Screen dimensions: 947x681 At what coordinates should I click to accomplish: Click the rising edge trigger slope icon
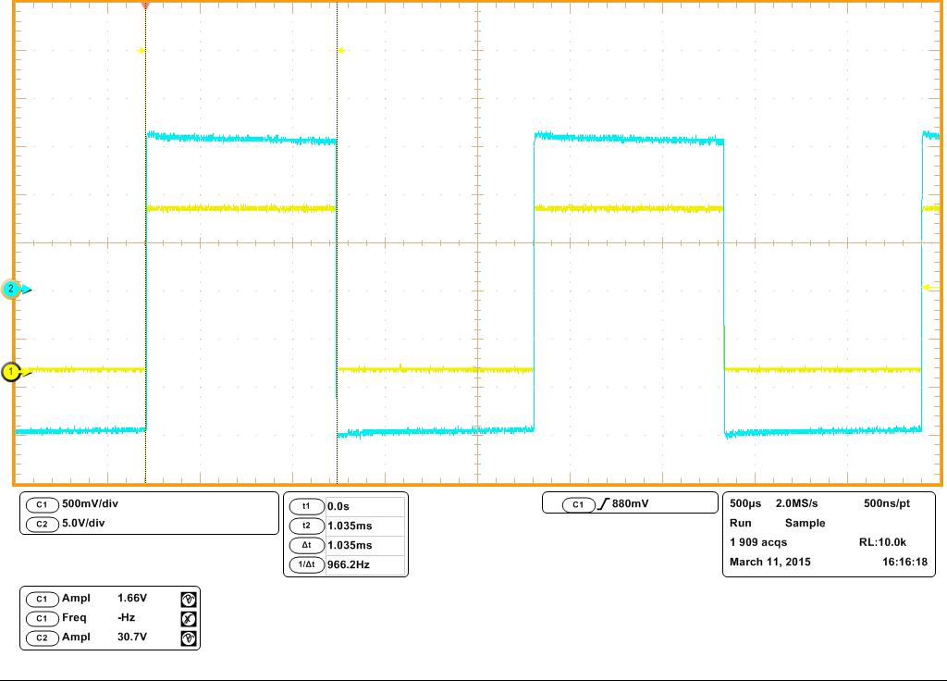(x=603, y=504)
